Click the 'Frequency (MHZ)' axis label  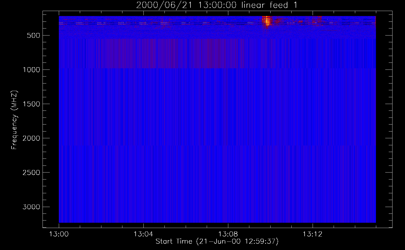click(x=14, y=120)
